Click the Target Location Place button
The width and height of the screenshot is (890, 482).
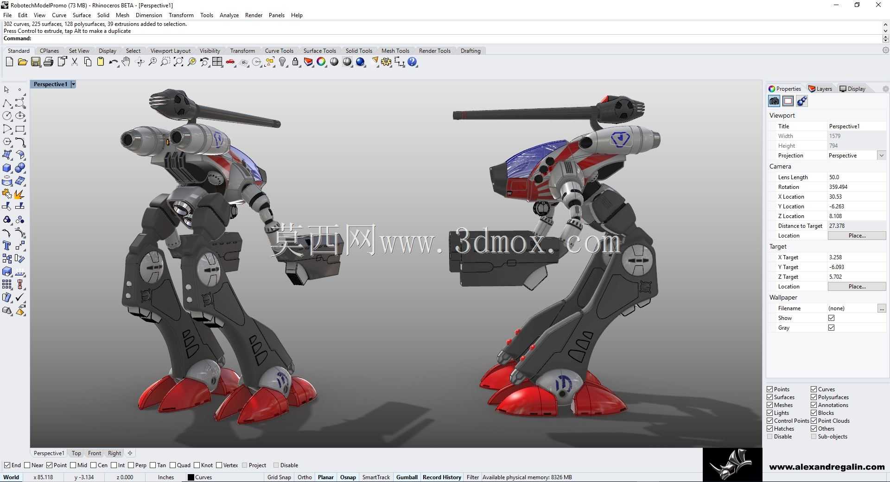point(857,286)
